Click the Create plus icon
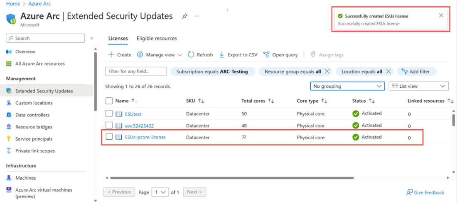The width and height of the screenshot is (457, 202). click(x=111, y=55)
